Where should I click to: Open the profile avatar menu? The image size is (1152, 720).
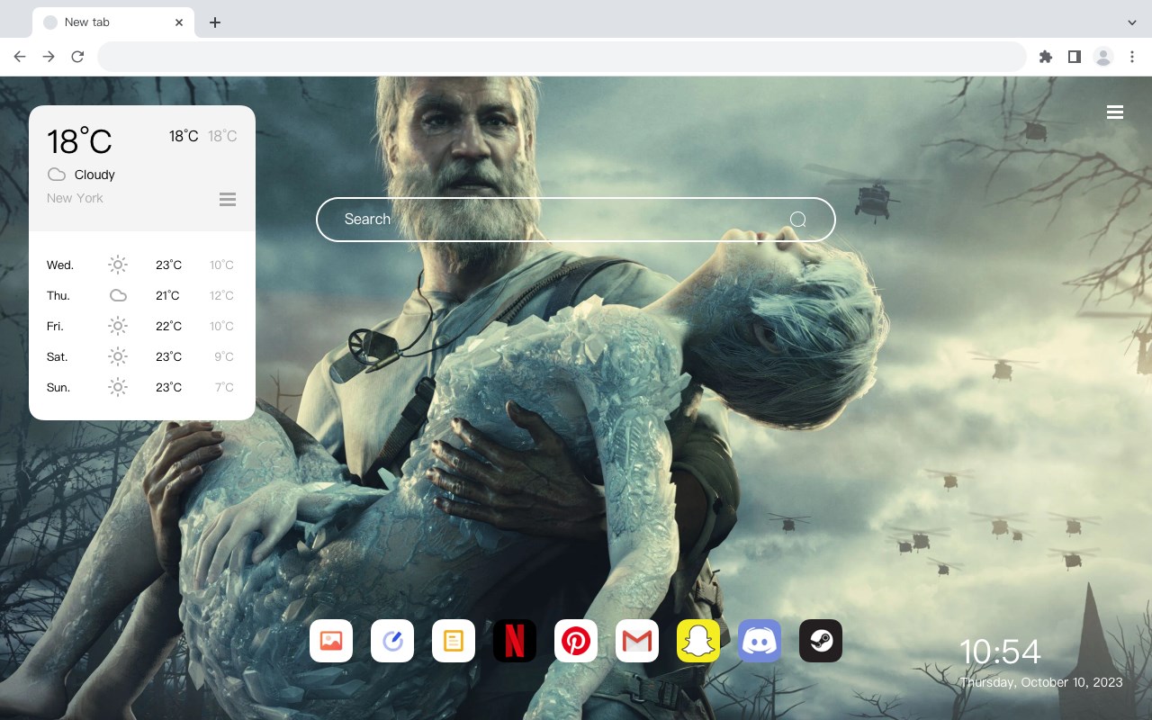point(1103,57)
